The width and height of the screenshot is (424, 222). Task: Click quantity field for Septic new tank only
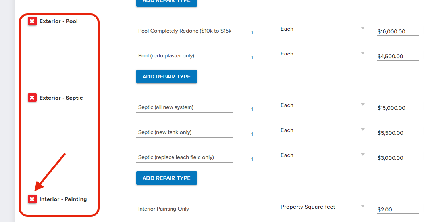tap(252, 134)
